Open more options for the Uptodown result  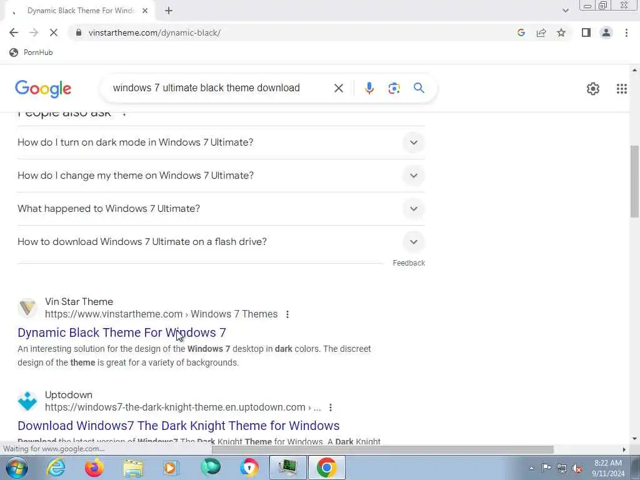tap(331, 407)
